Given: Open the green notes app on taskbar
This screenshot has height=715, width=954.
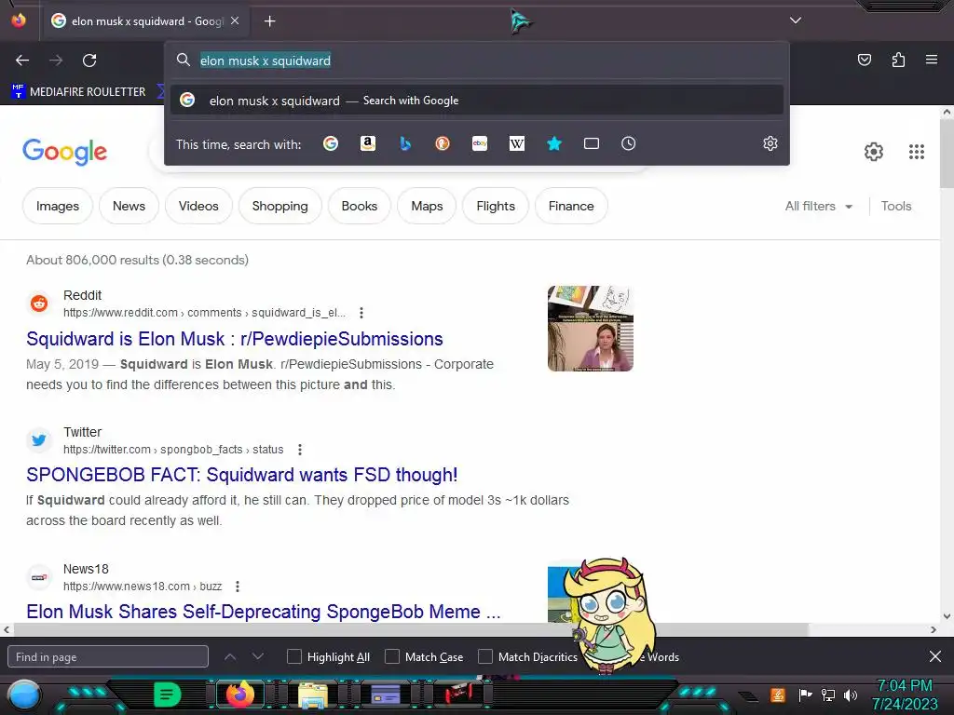Looking at the screenshot, I should tap(168, 695).
